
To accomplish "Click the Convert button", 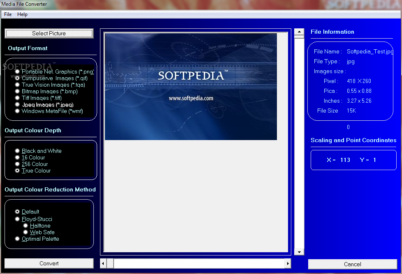I will (x=49, y=263).
